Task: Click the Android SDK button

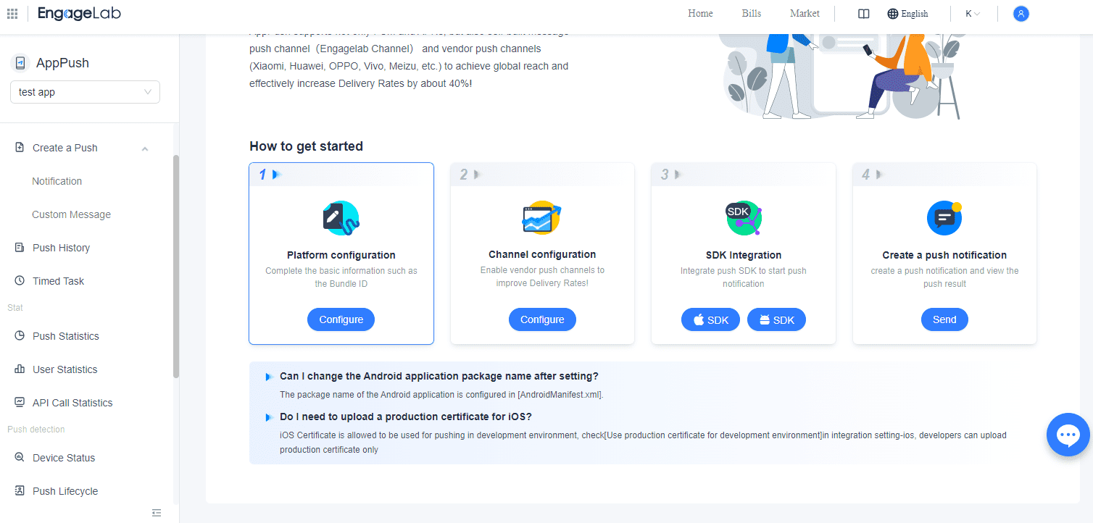Action: click(x=776, y=319)
